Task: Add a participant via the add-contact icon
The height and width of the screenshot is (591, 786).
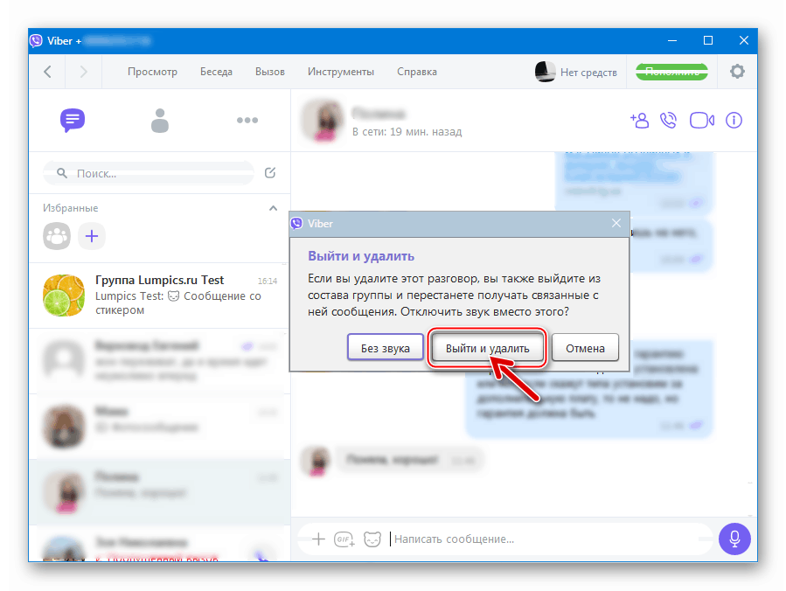Action: pyautogui.click(x=639, y=121)
